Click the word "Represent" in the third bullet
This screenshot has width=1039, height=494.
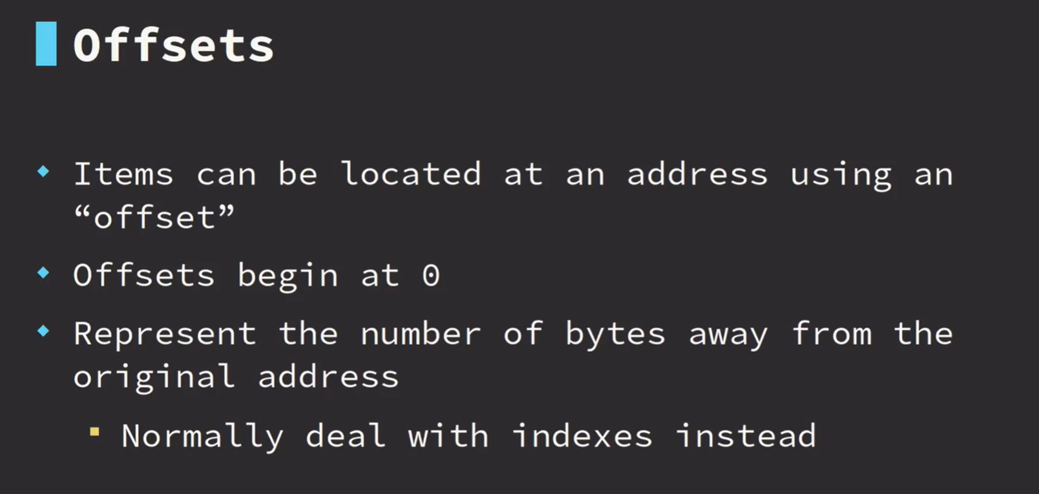point(165,334)
